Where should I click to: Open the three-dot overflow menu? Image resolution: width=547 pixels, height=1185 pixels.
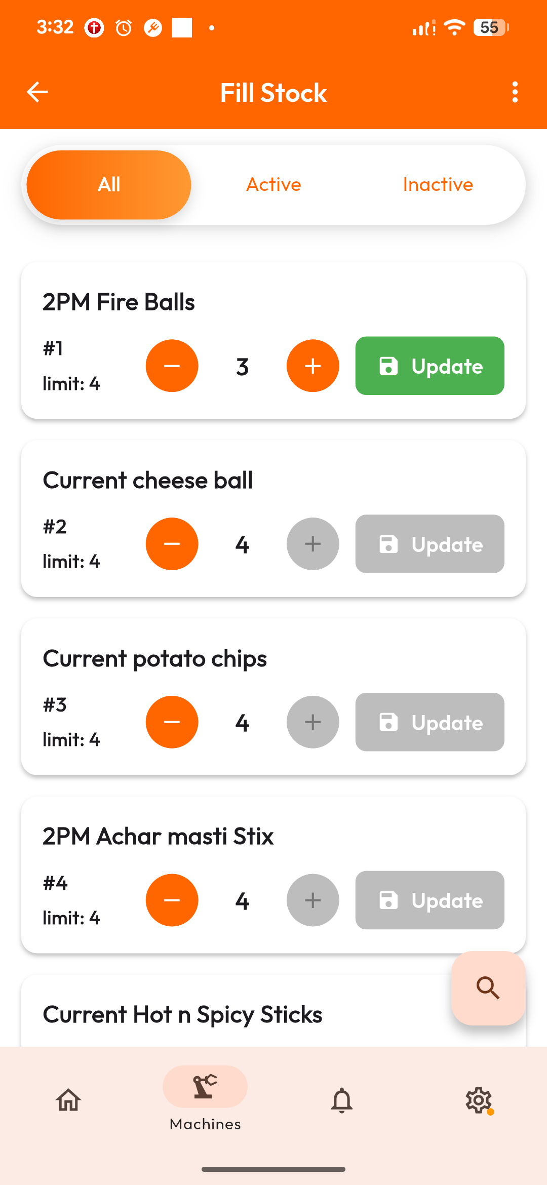point(515,92)
